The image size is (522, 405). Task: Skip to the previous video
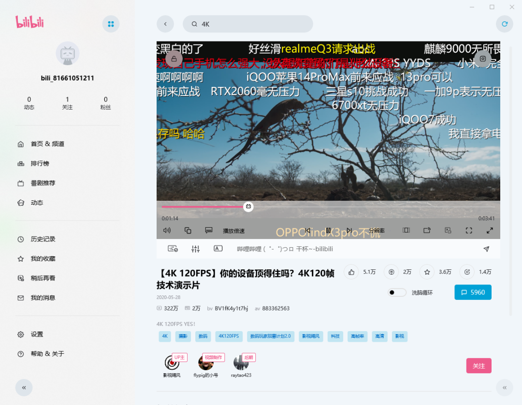[x=307, y=230]
